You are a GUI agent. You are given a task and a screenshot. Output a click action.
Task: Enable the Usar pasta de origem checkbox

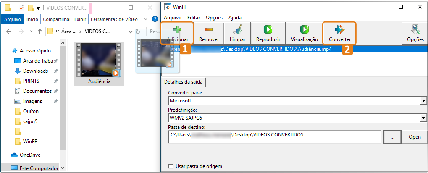pyautogui.click(x=171, y=166)
